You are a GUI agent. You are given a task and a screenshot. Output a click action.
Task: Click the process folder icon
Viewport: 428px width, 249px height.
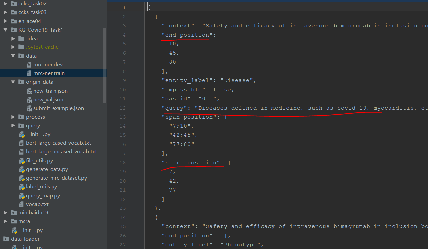click(x=21, y=117)
